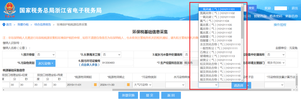
Task: Open the 垃圾集中处理场所 dropdown
Action: click(275, 55)
